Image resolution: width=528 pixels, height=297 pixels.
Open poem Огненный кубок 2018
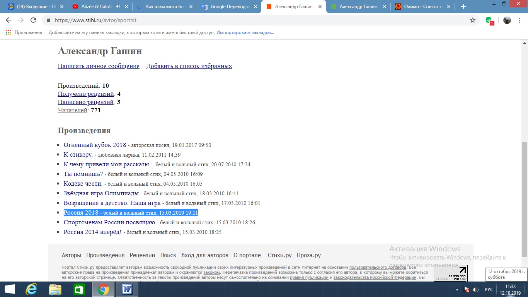click(95, 145)
